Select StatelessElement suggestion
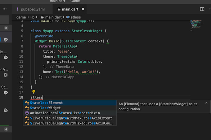Screen dimensions: 211x140 [x=70, y=103]
